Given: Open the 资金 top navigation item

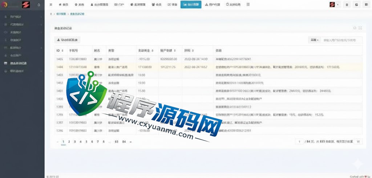Looking at the screenshot, I should pos(172,4).
